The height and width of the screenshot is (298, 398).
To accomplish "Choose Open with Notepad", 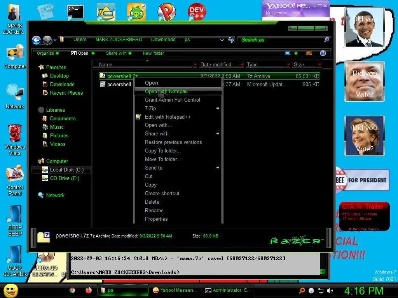I will click(x=178, y=91).
